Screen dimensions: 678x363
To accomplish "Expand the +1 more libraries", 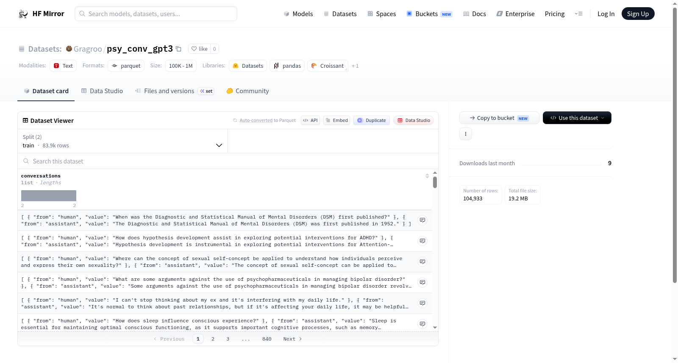I will pyautogui.click(x=355, y=66).
